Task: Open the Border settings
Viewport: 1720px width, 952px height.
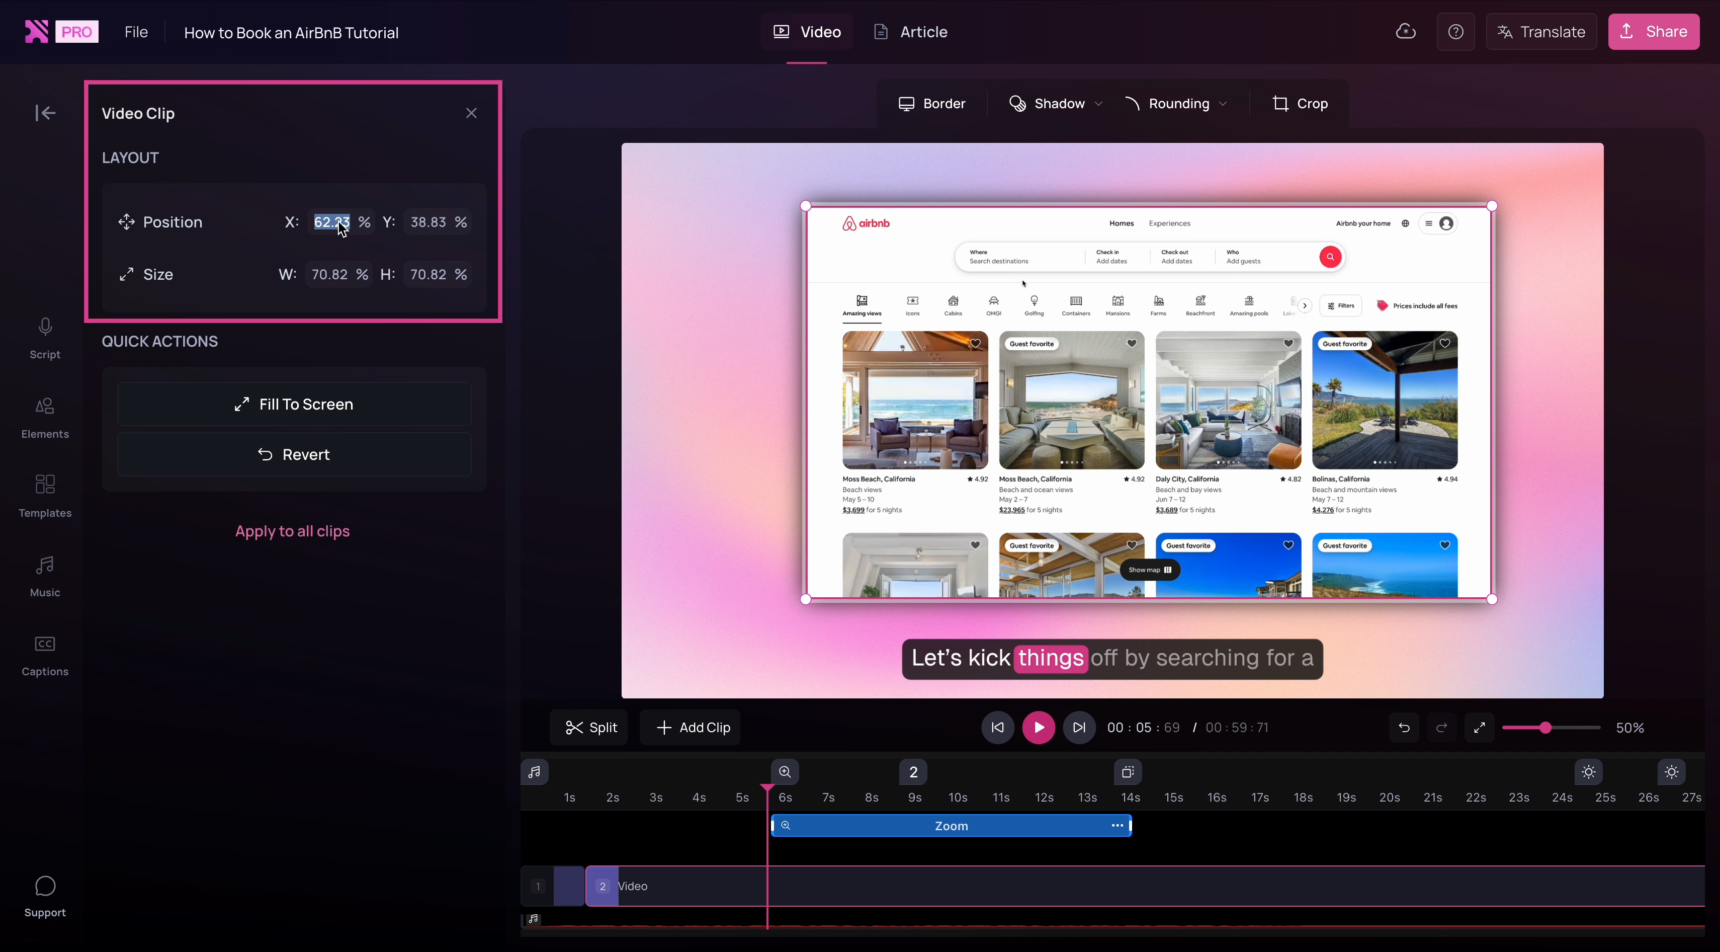Action: coord(932,103)
